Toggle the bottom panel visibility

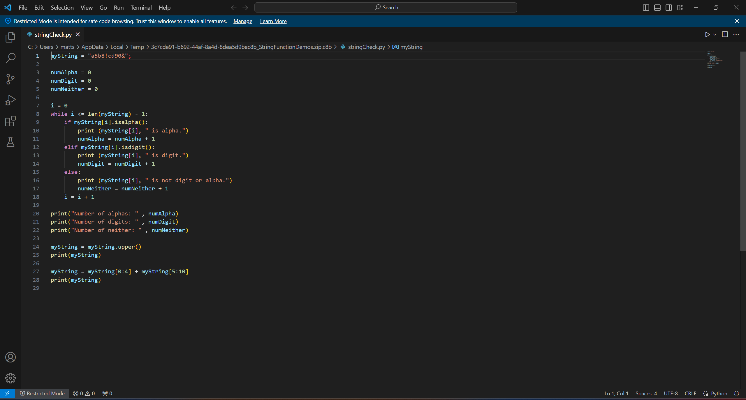[x=657, y=7]
